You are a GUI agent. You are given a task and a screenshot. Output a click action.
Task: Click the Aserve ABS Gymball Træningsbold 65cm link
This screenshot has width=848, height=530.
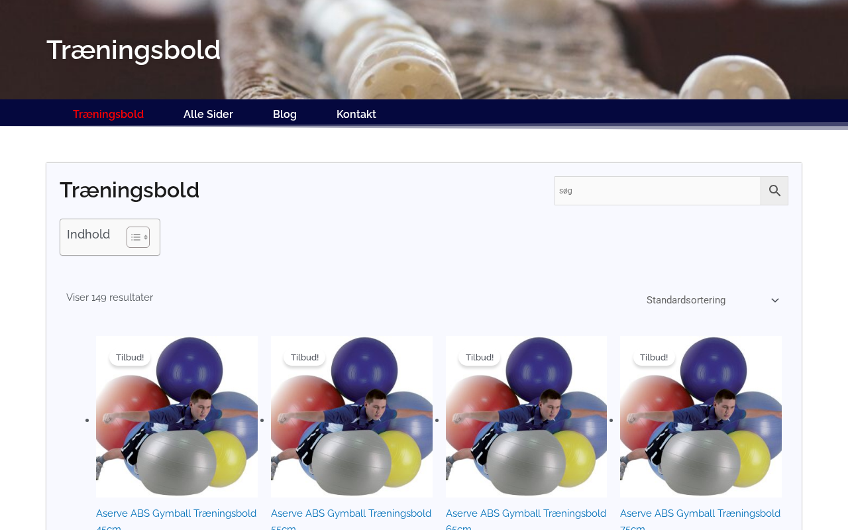click(x=526, y=519)
